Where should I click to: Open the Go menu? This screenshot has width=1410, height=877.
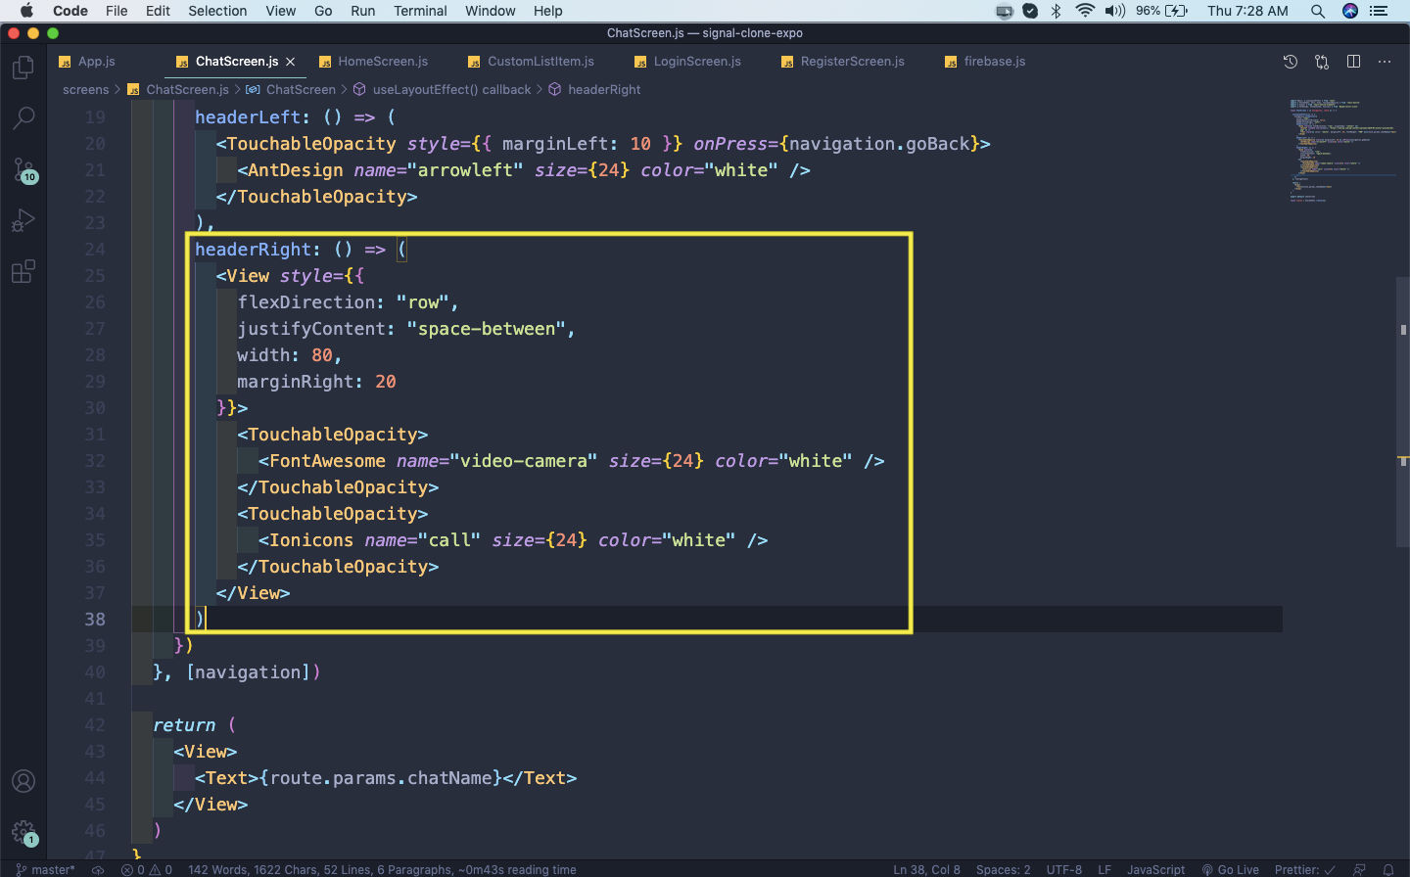coord(323,11)
